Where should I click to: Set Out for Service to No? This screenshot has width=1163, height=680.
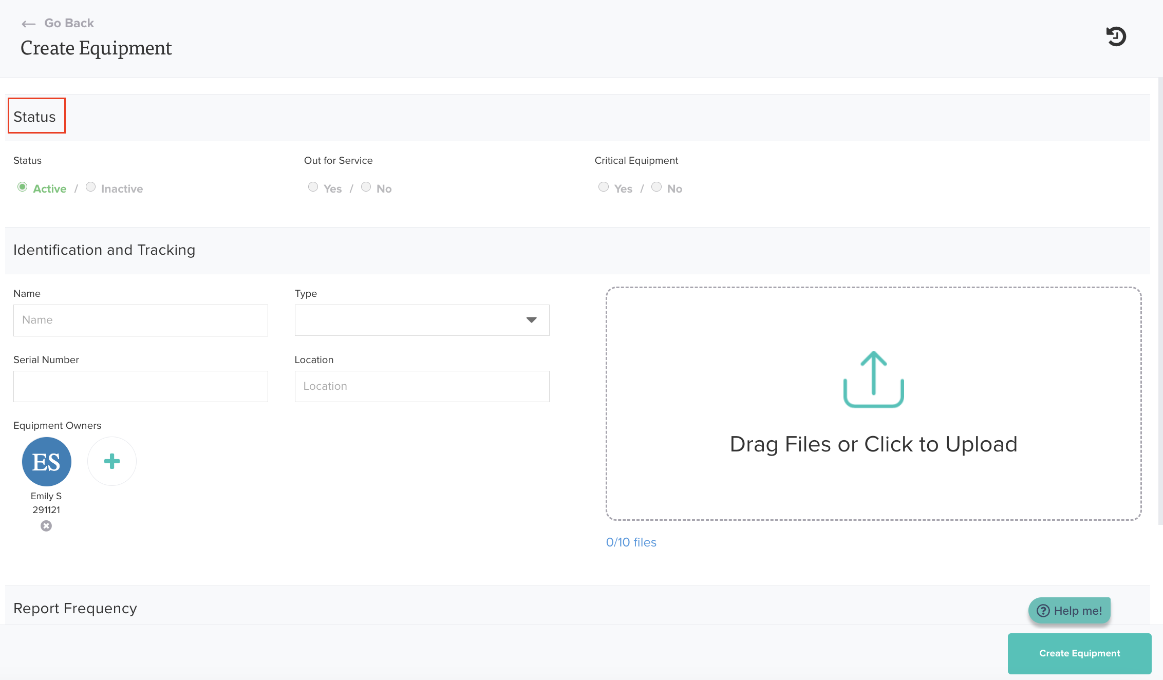366,187
